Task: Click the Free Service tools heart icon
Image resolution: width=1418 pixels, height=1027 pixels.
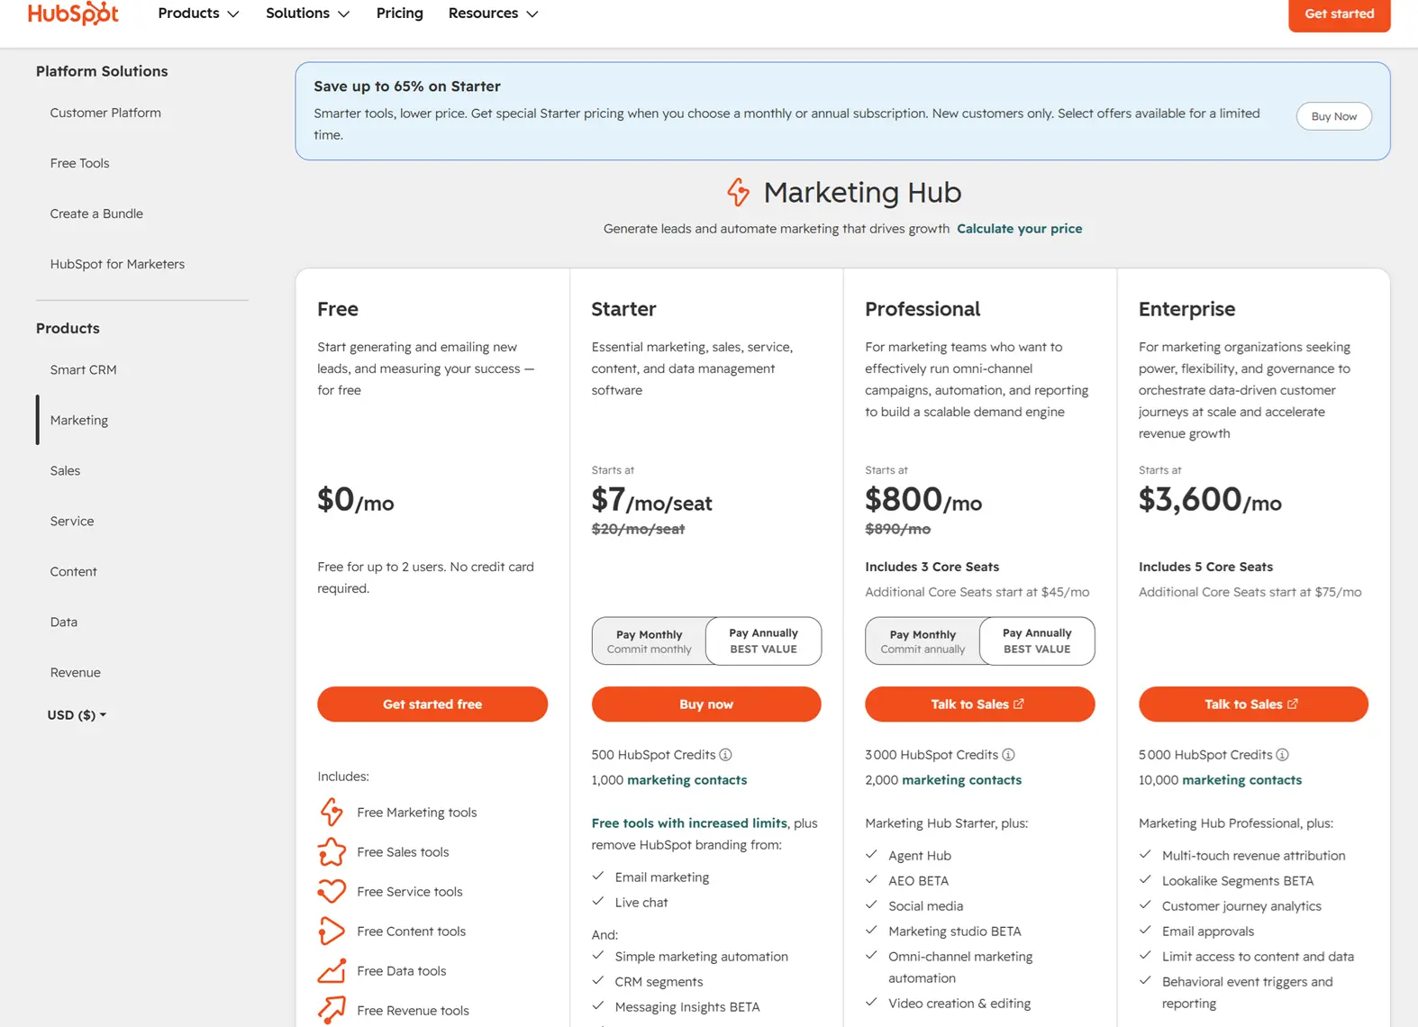Action: pyautogui.click(x=332, y=891)
